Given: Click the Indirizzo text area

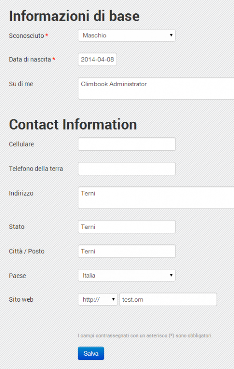Looking at the screenshot, I should [x=156, y=198].
